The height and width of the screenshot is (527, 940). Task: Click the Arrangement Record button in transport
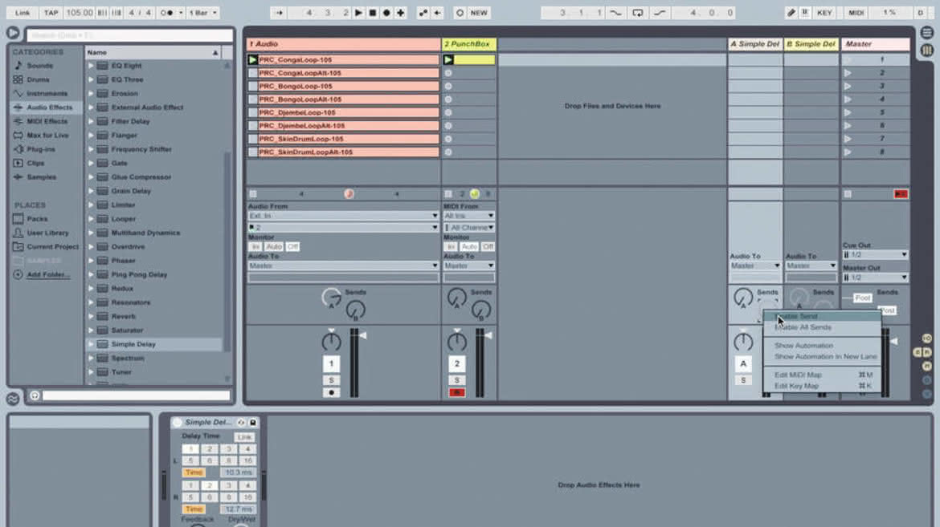pyautogui.click(x=386, y=13)
